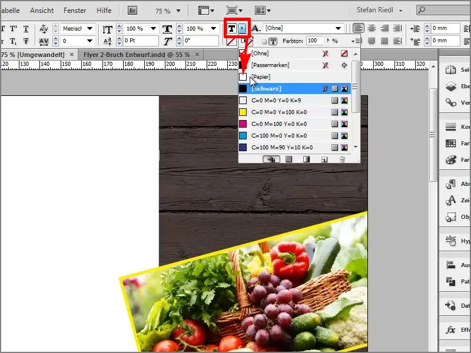
Task: Show all swatches button in panel
Action: click(x=271, y=159)
